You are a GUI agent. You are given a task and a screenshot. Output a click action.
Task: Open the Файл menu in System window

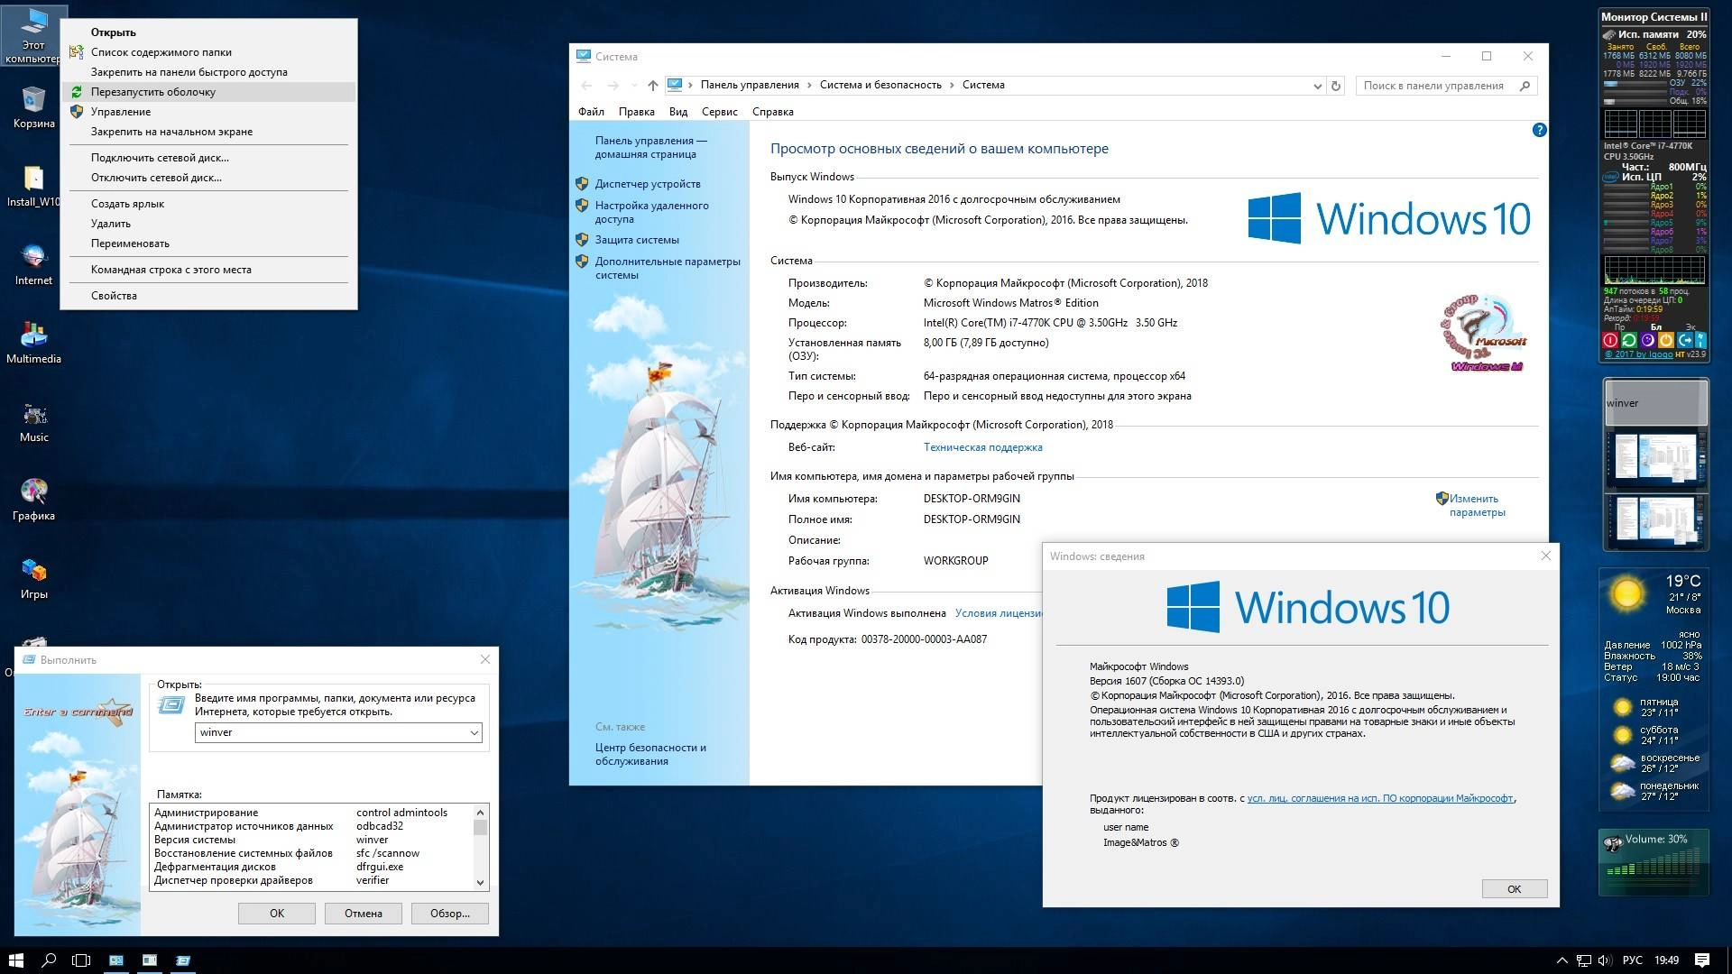click(591, 112)
